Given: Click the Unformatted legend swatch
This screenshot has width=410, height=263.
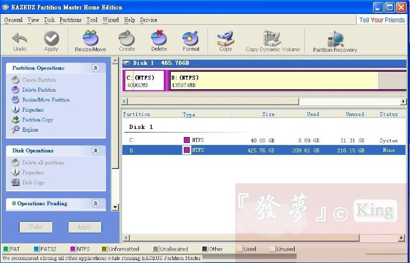Looking at the screenshot, I should (x=104, y=249).
